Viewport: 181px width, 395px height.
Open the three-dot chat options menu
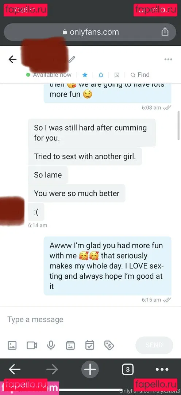point(168,60)
